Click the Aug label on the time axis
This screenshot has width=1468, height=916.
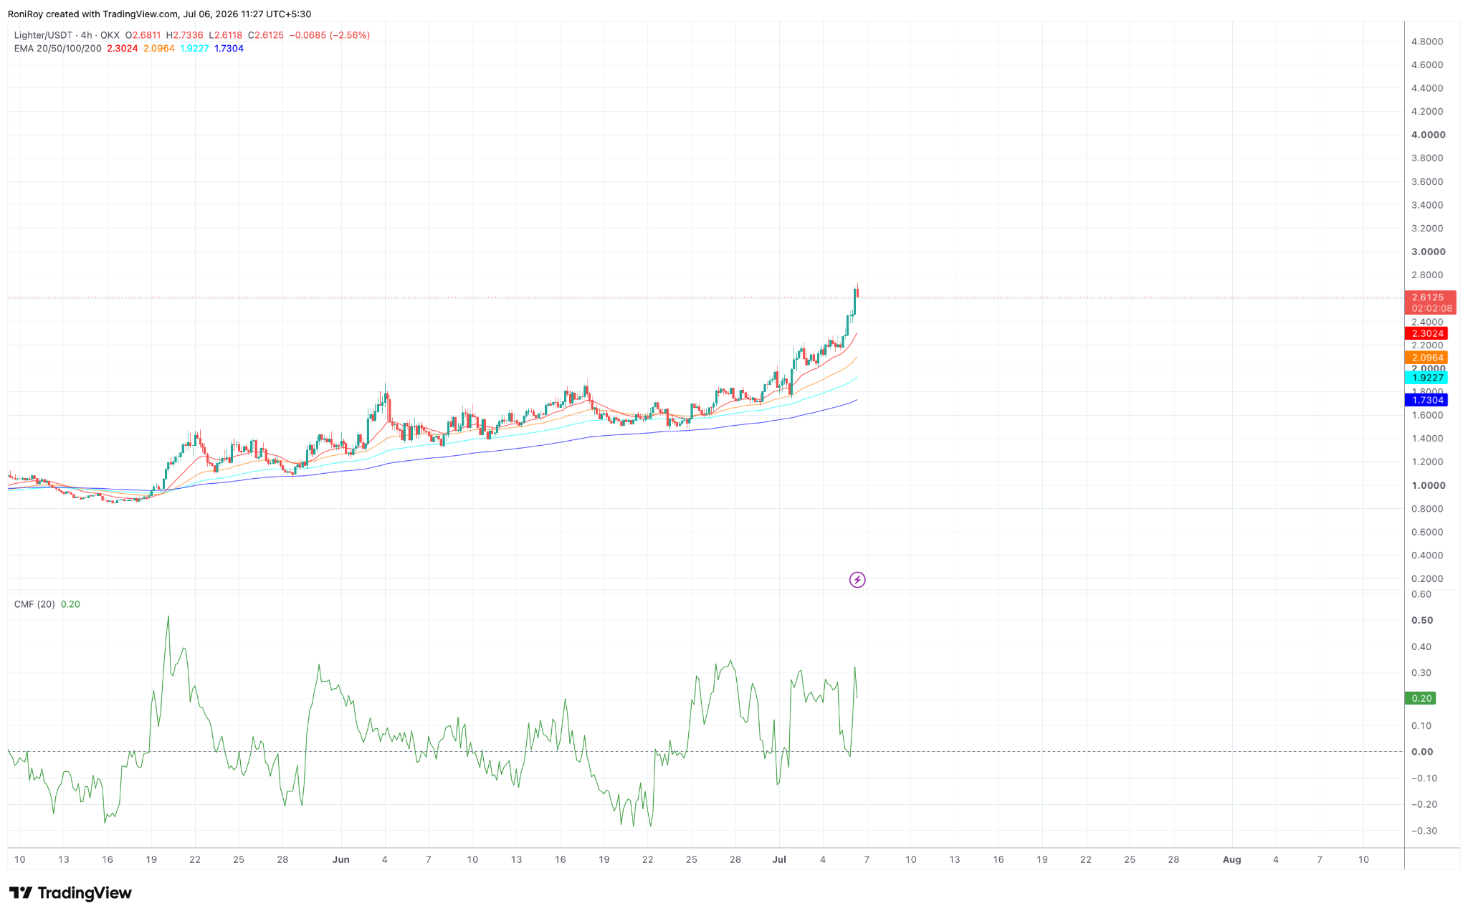(x=1231, y=859)
